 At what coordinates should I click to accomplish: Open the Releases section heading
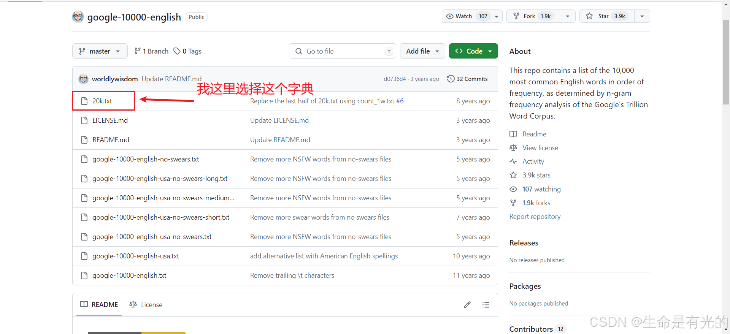(x=524, y=243)
